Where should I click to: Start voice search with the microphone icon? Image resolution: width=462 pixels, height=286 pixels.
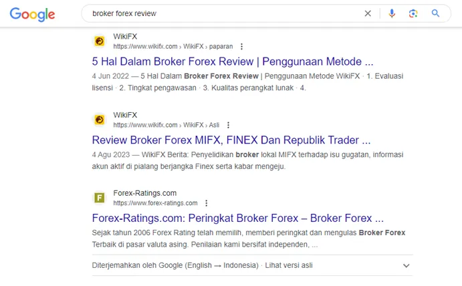[392, 13]
